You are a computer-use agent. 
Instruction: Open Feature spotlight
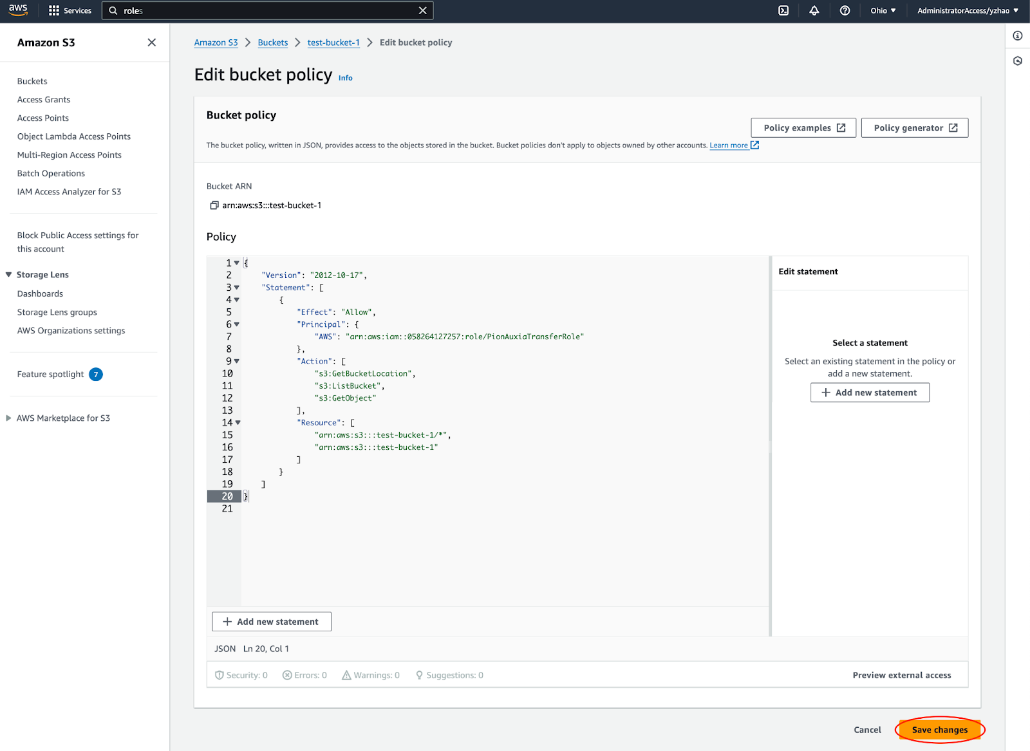point(50,375)
